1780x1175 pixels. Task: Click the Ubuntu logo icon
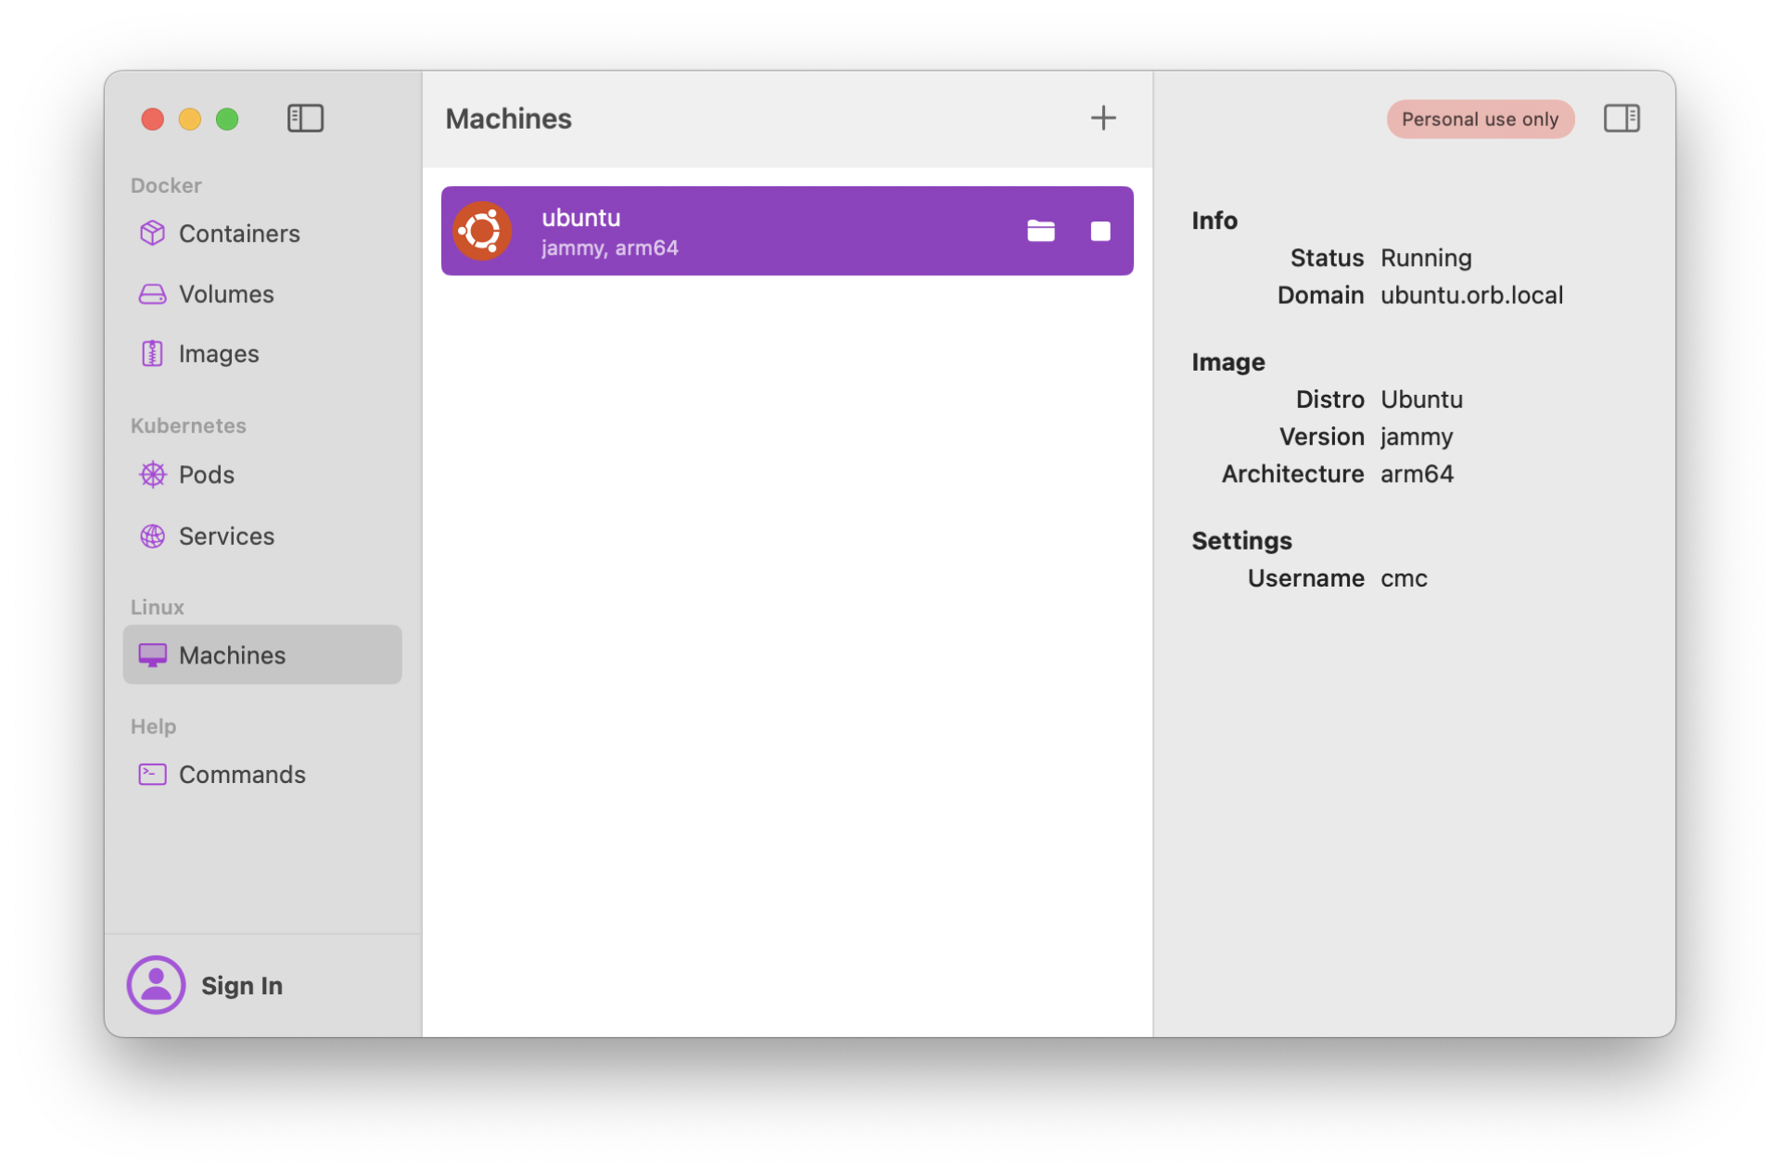point(482,231)
